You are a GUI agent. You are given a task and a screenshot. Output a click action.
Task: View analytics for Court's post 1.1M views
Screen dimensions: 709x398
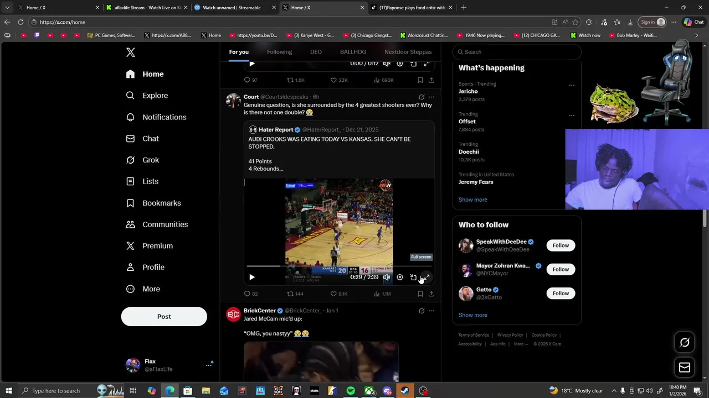click(382, 294)
